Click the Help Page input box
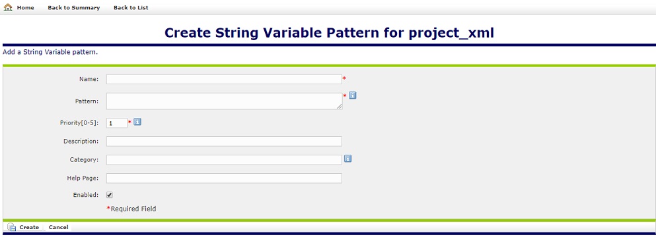 (224, 178)
